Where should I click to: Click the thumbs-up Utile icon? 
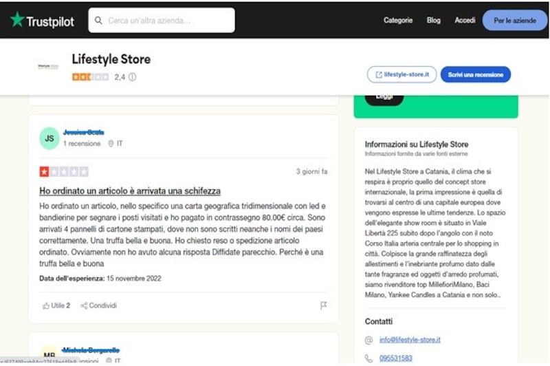(x=45, y=305)
